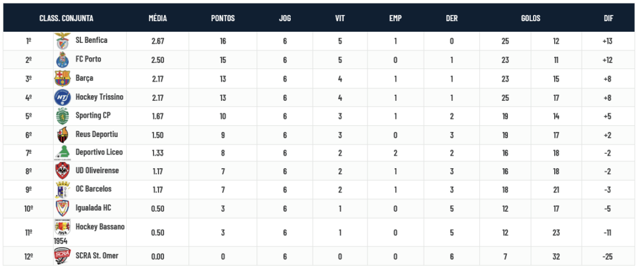Open the Deportivo Liceo team name
This screenshot has height=269, width=639.
[x=99, y=153]
